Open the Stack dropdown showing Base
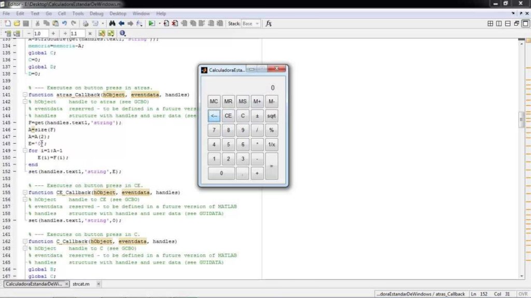The width and height of the screenshot is (531, 298). (x=251, y=23)
